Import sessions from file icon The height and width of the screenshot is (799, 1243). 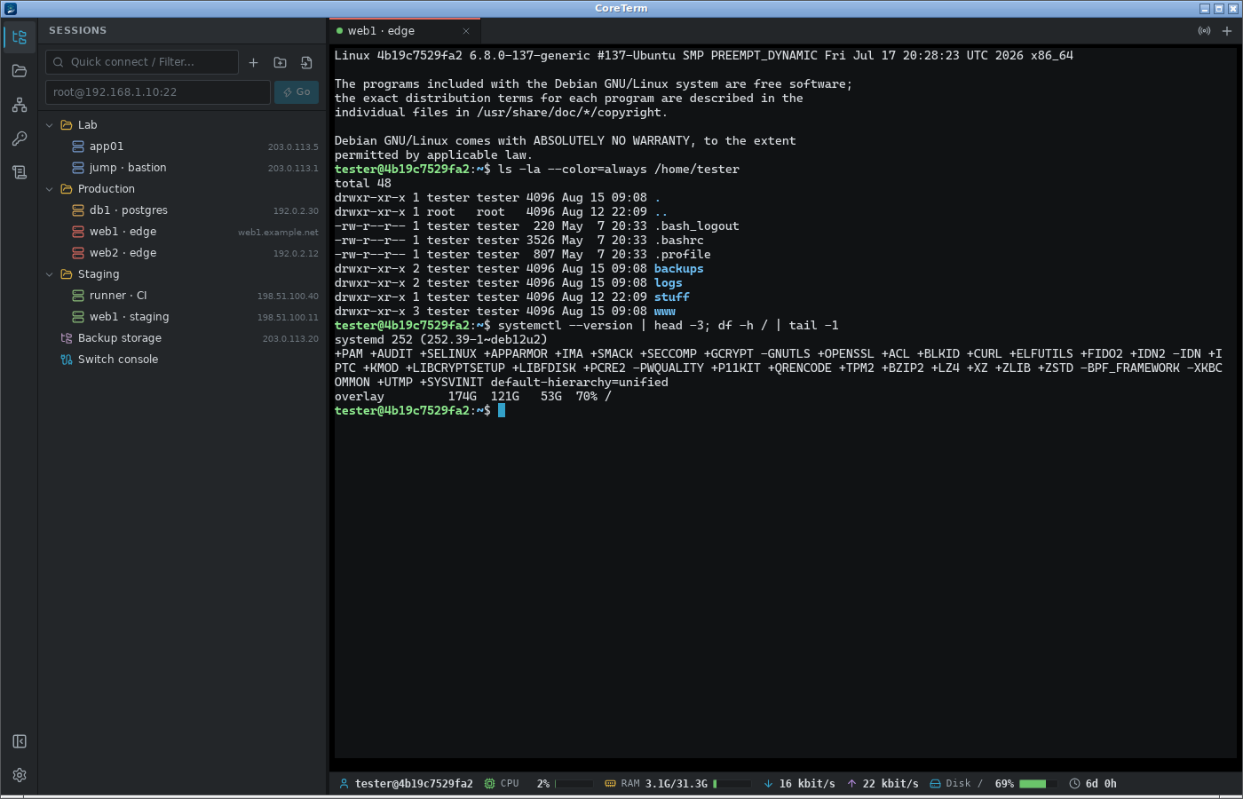point(306,62)
